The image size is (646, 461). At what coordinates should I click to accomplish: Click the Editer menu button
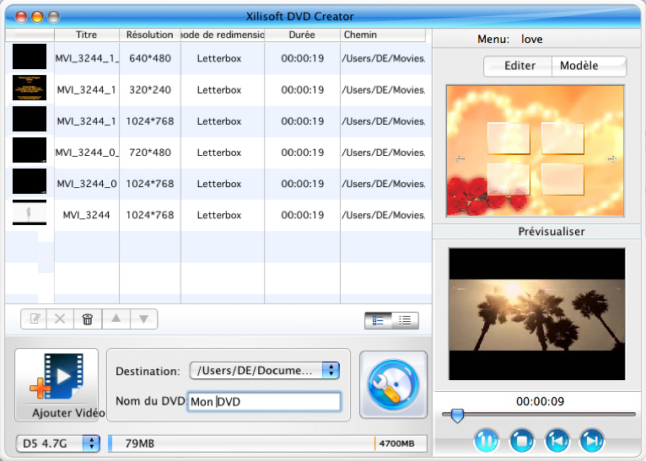[518, 66]
